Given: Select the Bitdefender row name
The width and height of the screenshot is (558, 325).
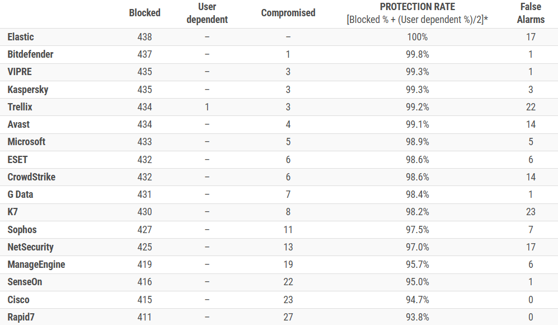Looking at the screenshot, I should 30,54.
